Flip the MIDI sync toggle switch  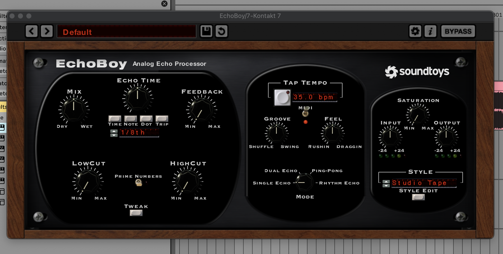(x=306, y=112)
